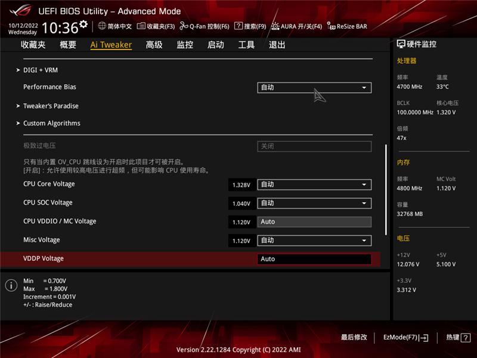Open Misc Voltage dropdown

(x=314, y=240)
